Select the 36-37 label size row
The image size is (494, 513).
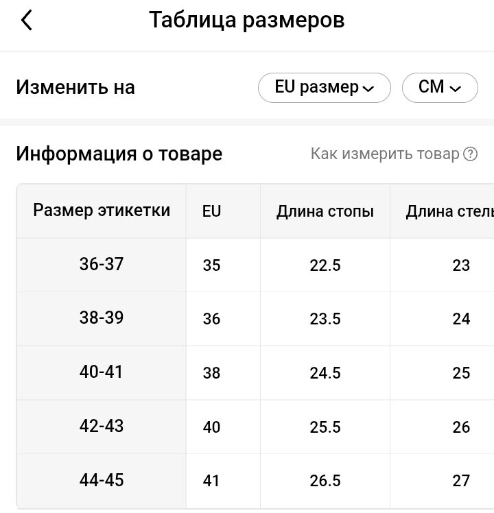click(x=102, y=264)
